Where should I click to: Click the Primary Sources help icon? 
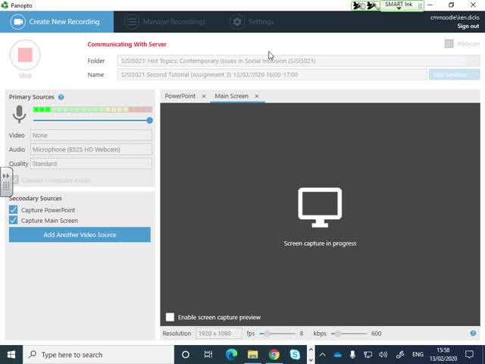[x=61, y=98]
